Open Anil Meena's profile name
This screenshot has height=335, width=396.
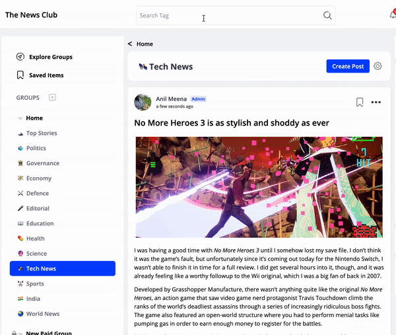click(x=171, y=99)
